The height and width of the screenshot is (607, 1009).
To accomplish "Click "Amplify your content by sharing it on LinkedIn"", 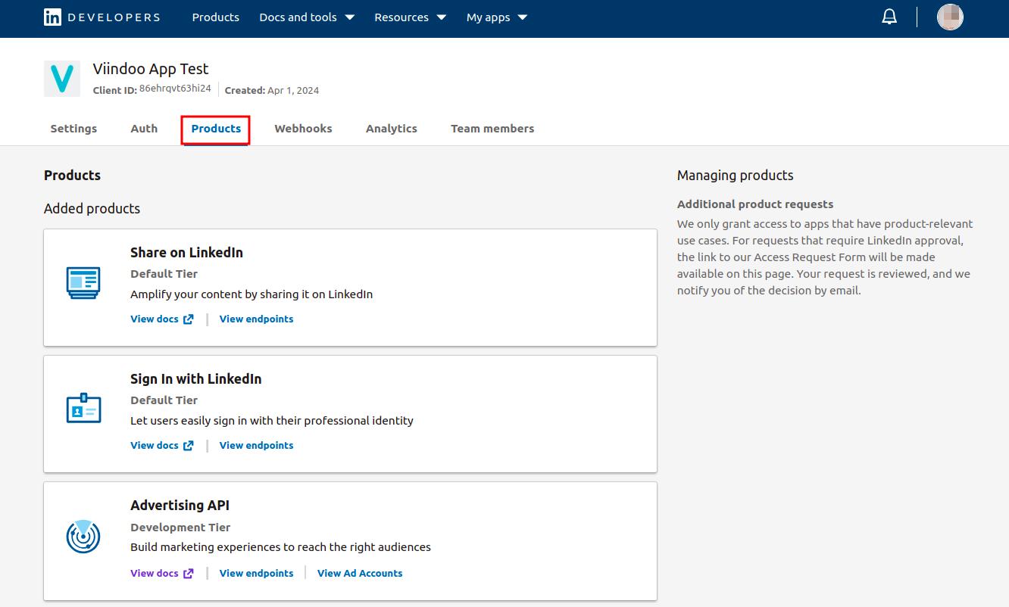I will pyautogui.click(x=251, y=294).
